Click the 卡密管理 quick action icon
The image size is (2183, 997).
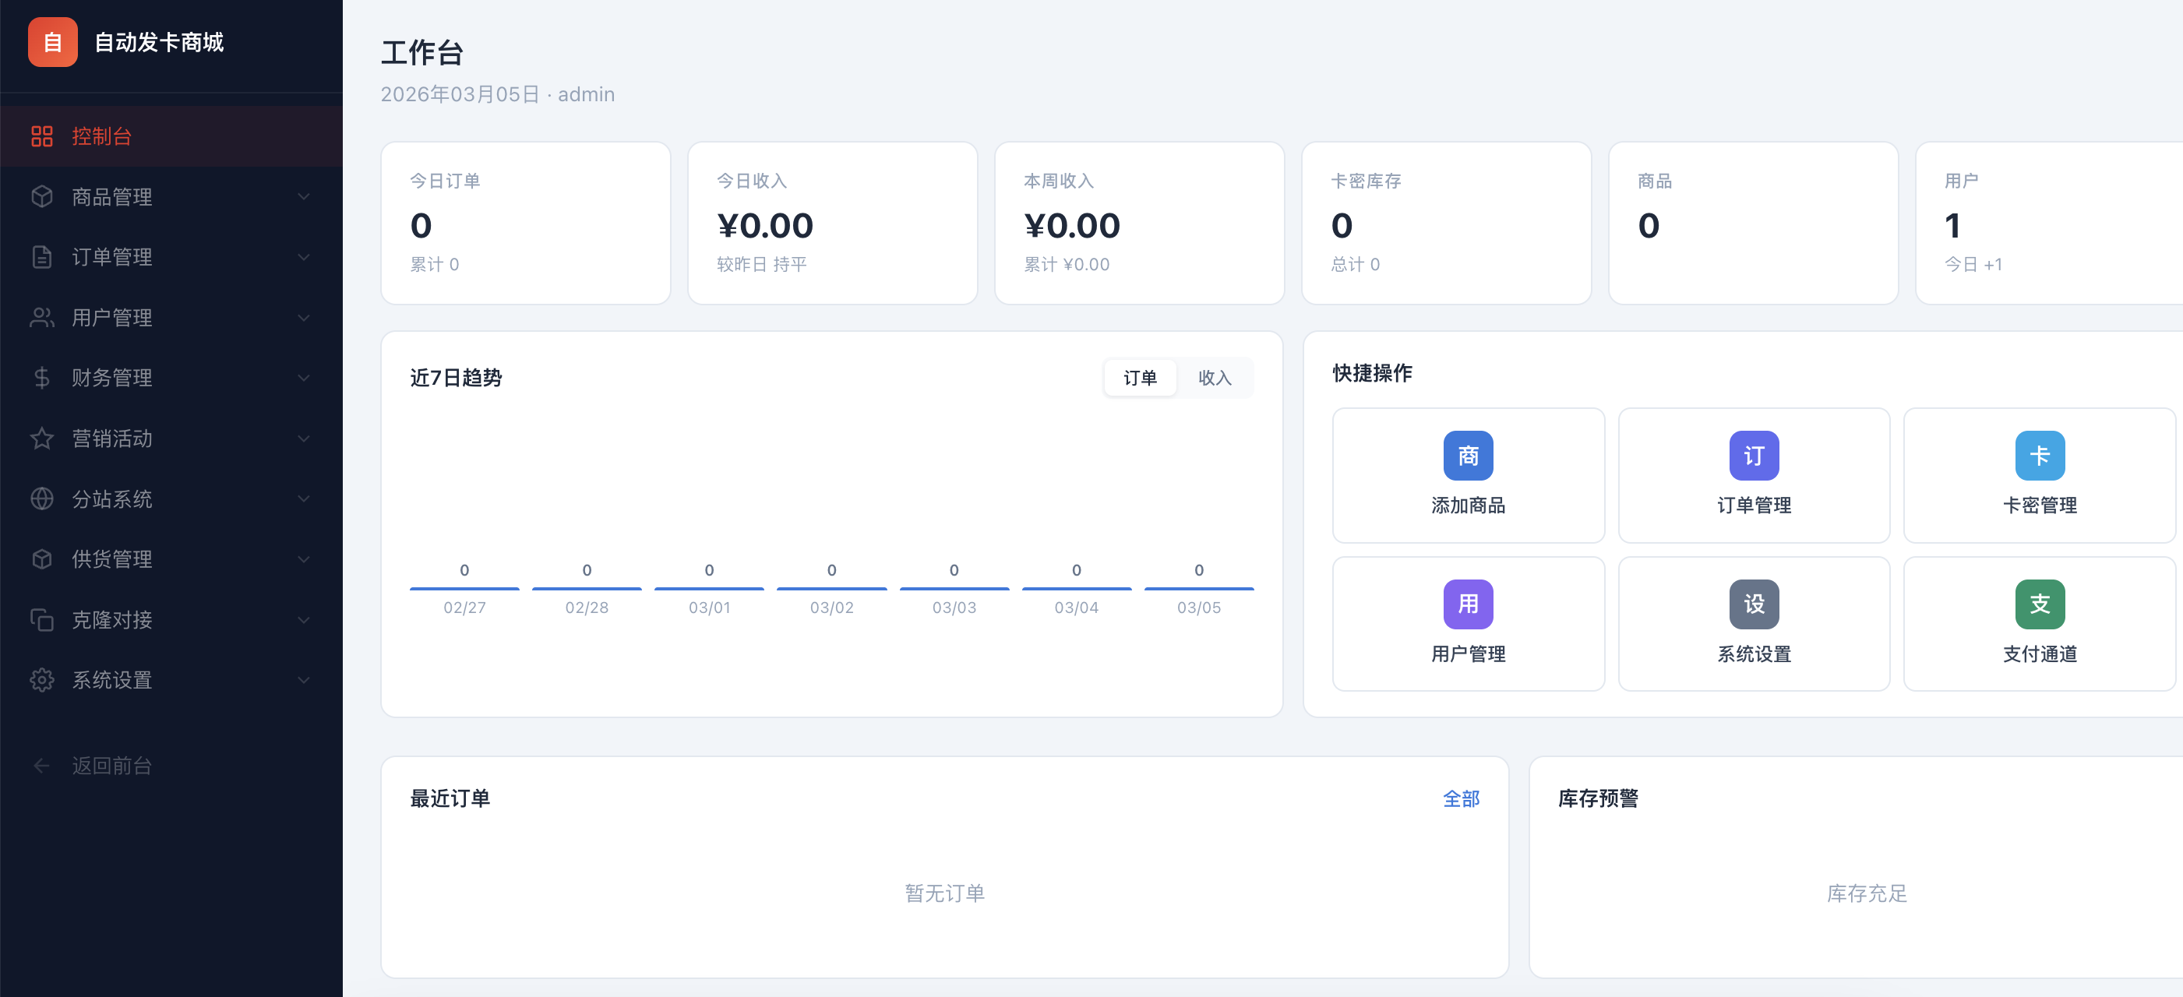pos(2040,455)
